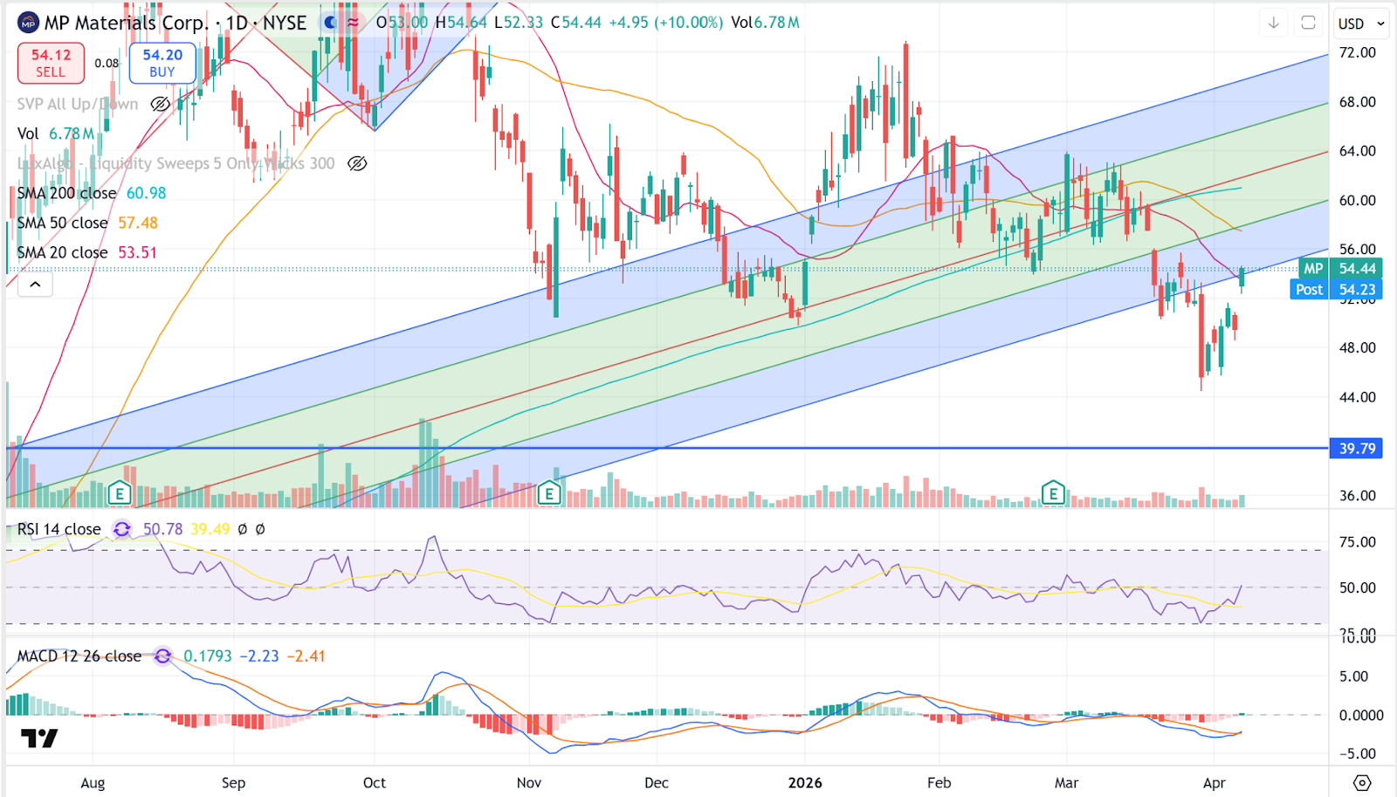The height and width of the screenshot is (797, 1397).
Task: Click the 64.00 price scale label
Action: [x=1358, y=151]
